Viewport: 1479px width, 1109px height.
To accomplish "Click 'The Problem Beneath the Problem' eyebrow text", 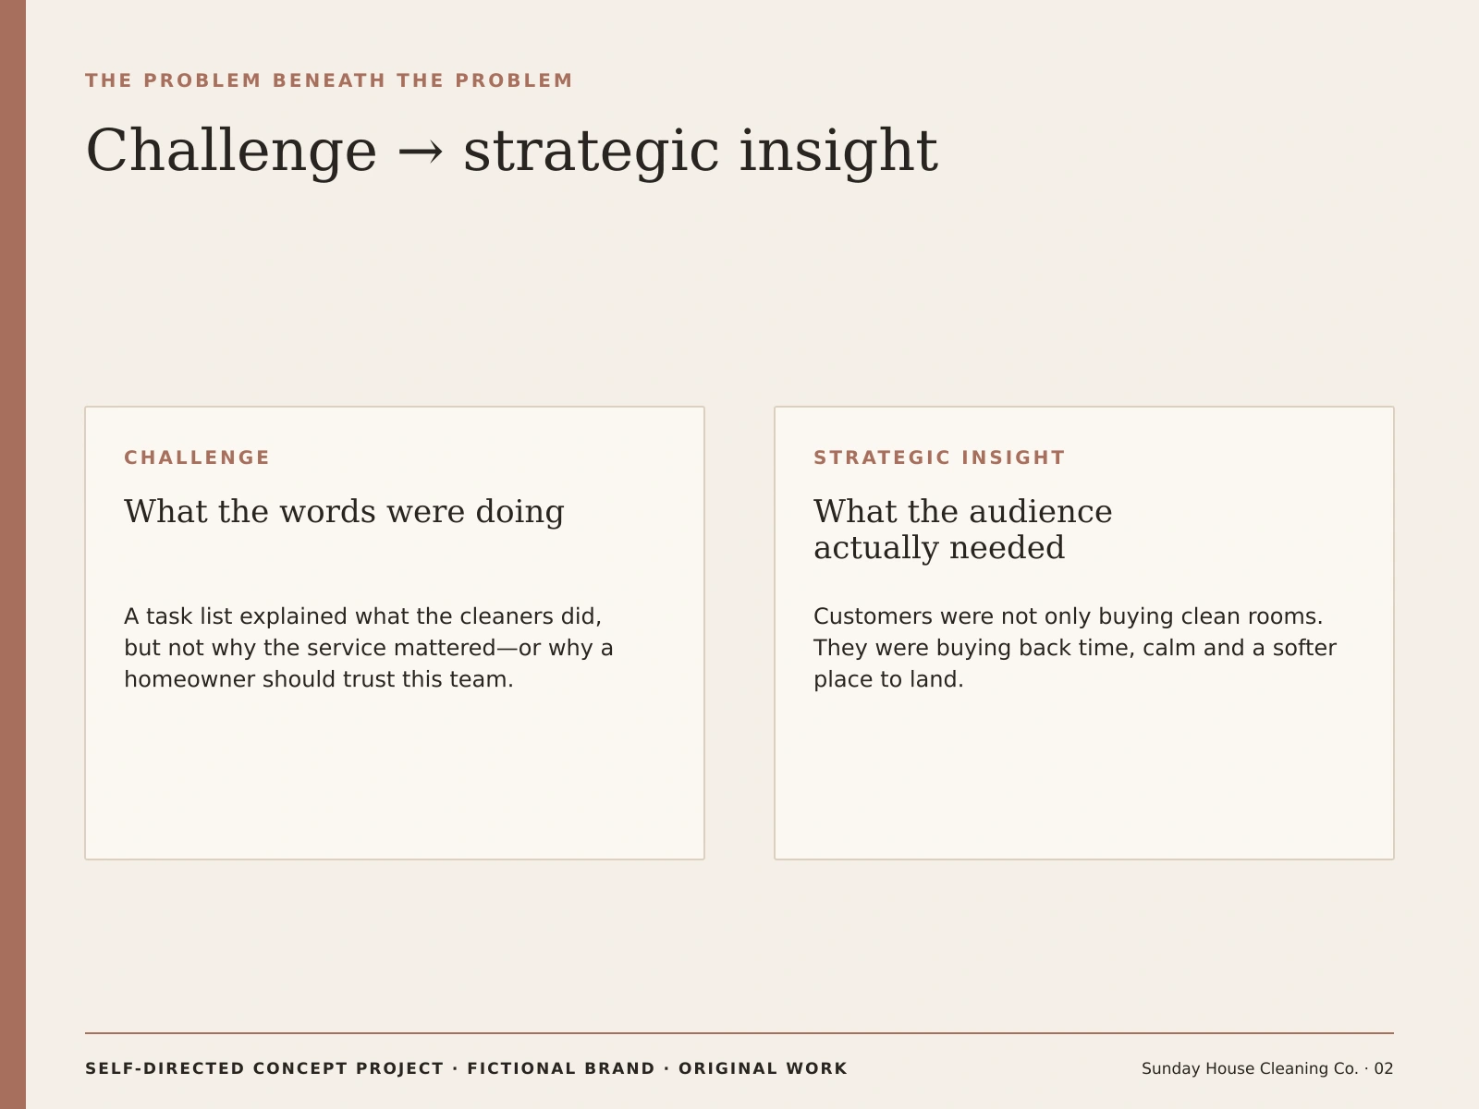I will click(x=329, y=80).
